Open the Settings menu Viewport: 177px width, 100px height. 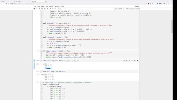[x=57, y=6]
